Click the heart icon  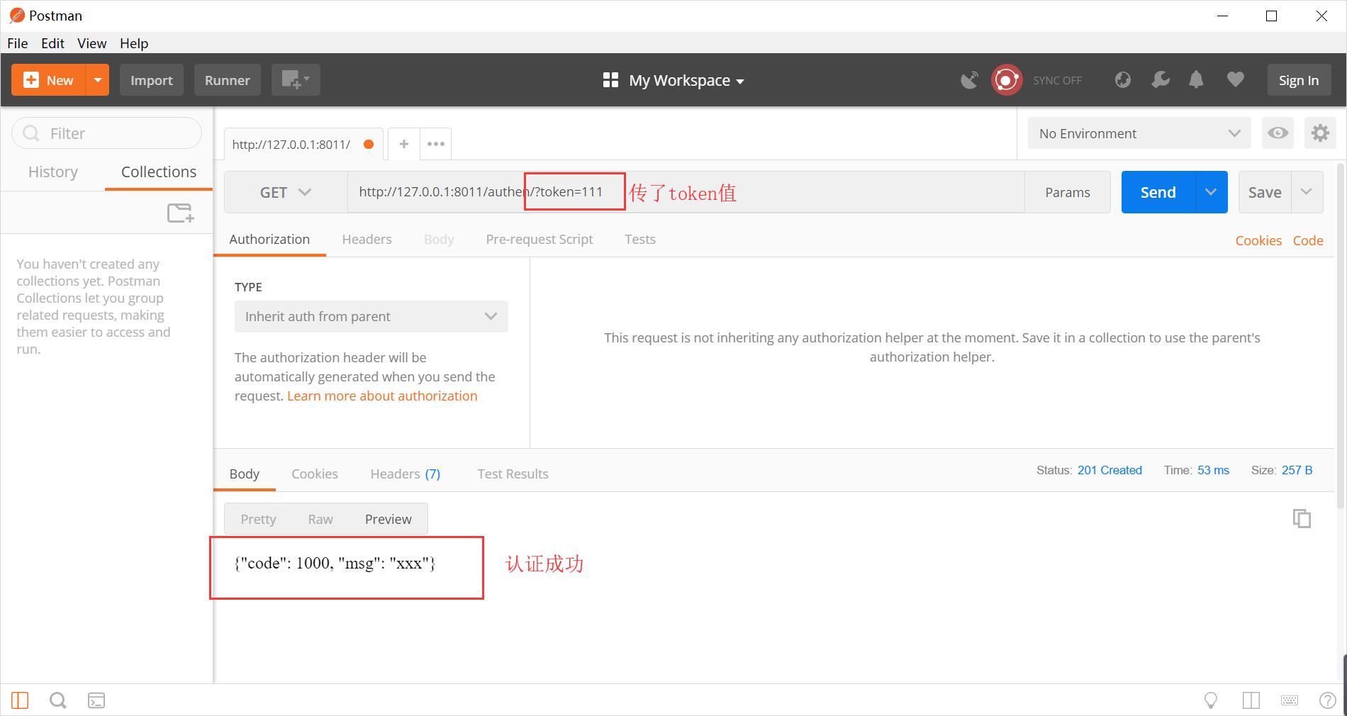(x=1236, y=80)
